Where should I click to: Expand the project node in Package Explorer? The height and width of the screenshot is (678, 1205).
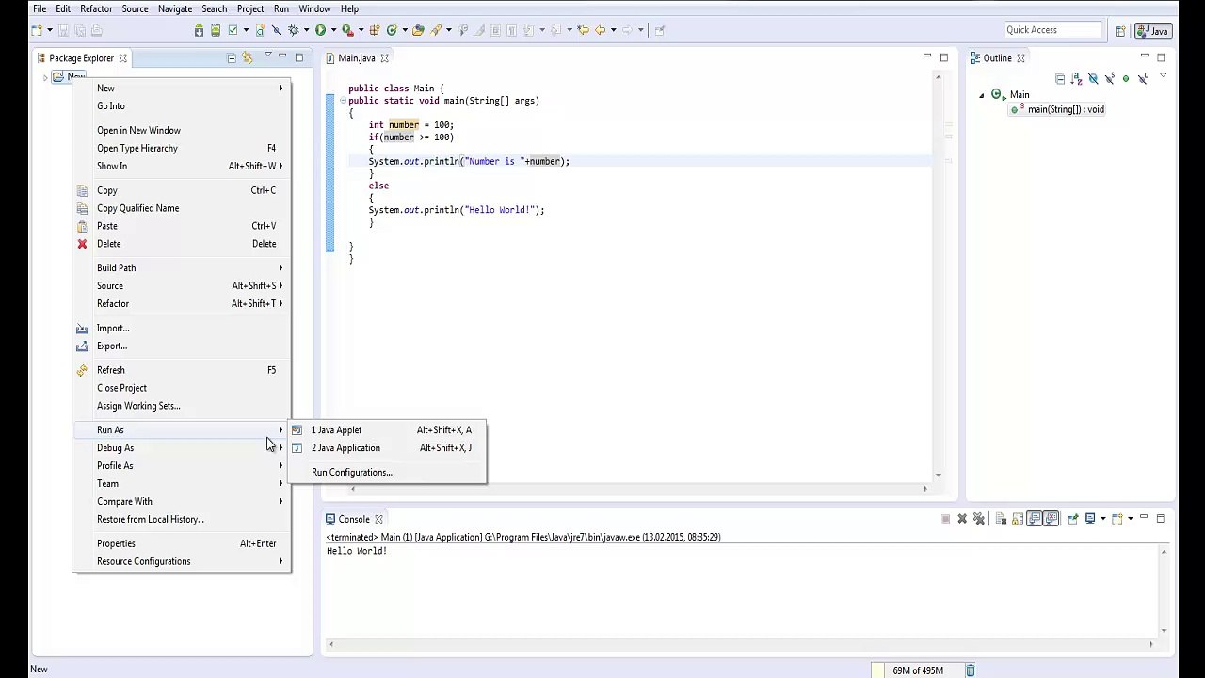click(x=45, y=77)
